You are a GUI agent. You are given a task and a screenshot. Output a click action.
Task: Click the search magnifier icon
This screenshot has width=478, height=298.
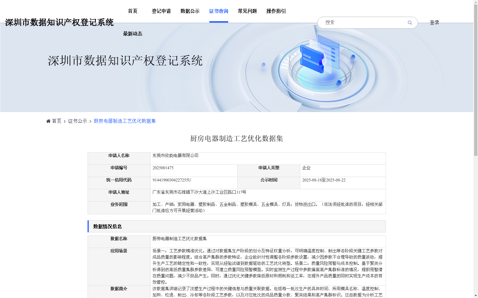tap(410, 23)
